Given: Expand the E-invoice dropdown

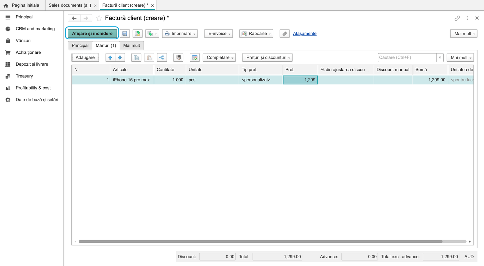Looking at the screenshot, I should [219, 34].
